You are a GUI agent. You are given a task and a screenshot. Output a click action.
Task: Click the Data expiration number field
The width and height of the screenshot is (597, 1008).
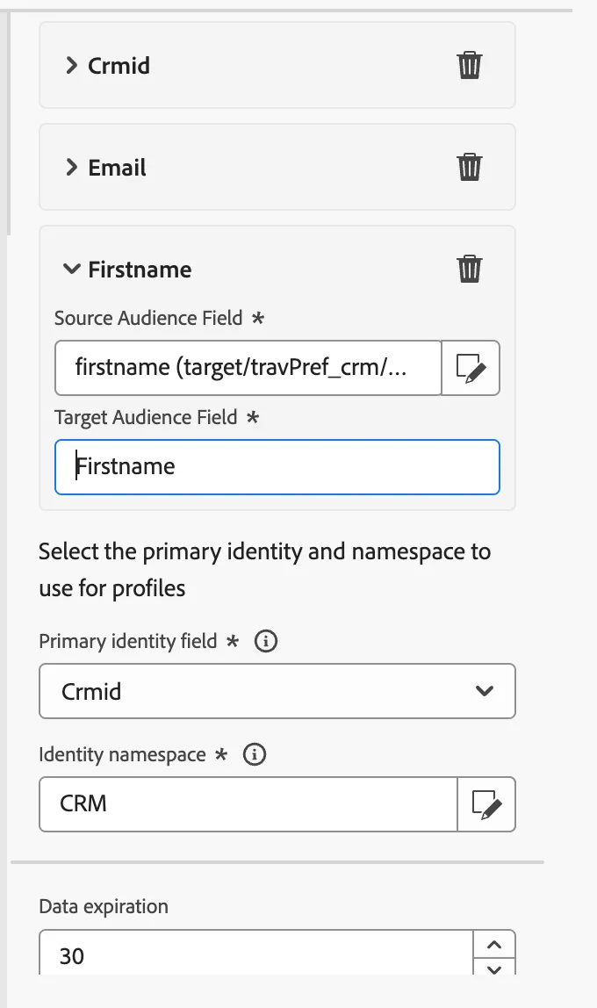pyautogui.click(x=255, y=954)
